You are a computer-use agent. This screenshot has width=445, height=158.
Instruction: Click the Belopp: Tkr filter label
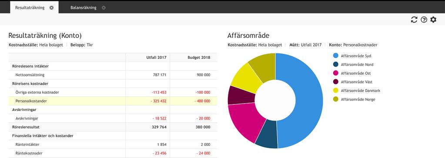tap(81, 45)
